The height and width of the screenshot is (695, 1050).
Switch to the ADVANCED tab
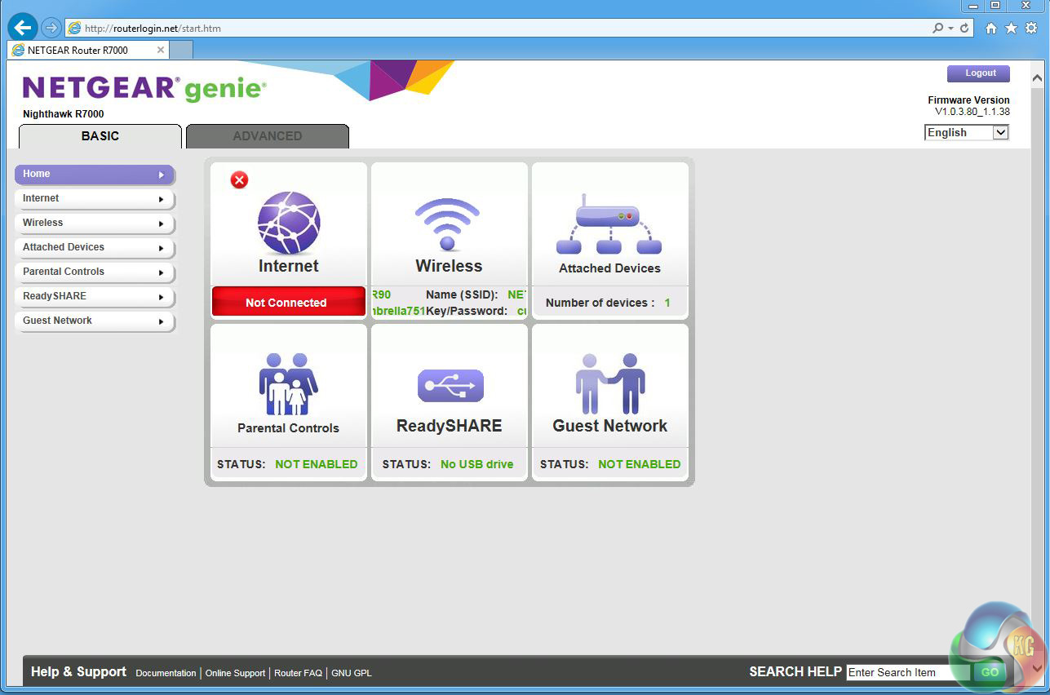268,136
